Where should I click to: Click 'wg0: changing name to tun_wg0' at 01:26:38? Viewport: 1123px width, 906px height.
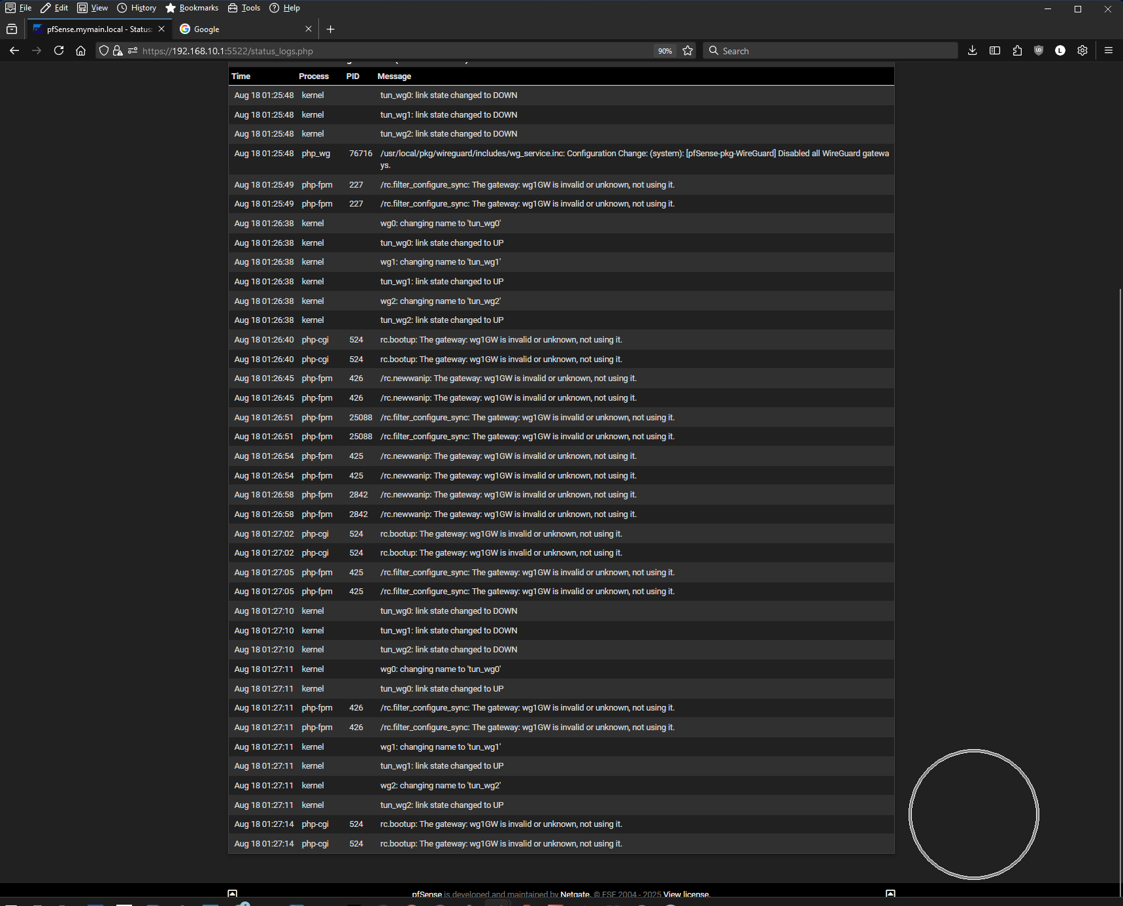(x=441, y=224)
